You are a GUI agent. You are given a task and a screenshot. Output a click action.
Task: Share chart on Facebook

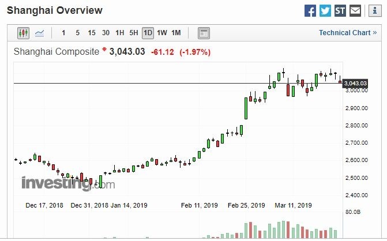coord(310,11)
